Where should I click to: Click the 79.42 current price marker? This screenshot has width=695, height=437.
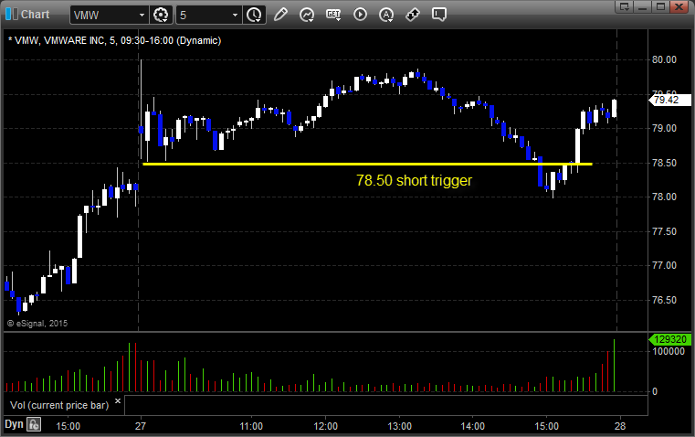click(x=670, y=100)
